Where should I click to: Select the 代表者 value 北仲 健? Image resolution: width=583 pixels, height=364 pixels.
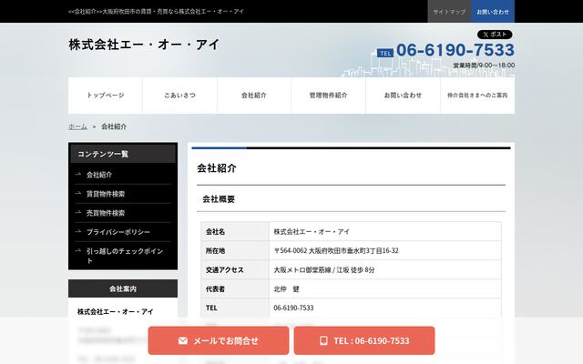point(286,289)
